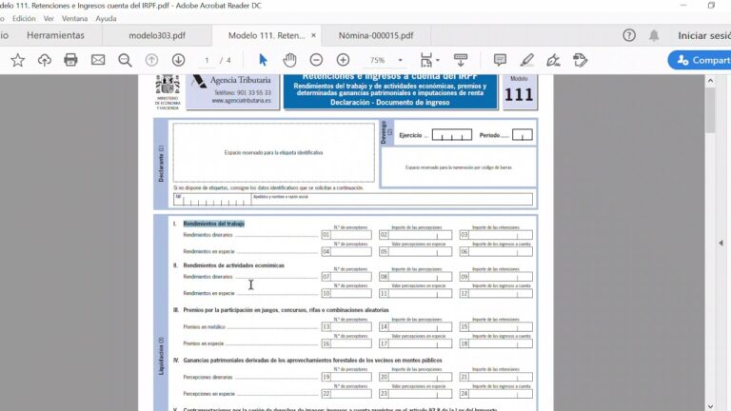Open the search magnifier tool
Image resolution: width=731 pixels, height=411 pixels.
click(125, 60)
